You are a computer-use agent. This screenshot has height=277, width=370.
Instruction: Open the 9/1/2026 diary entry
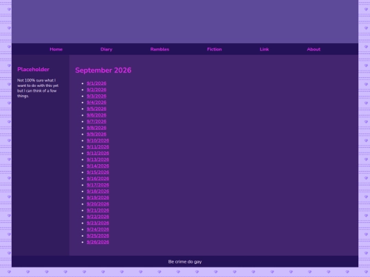[97, 83]
